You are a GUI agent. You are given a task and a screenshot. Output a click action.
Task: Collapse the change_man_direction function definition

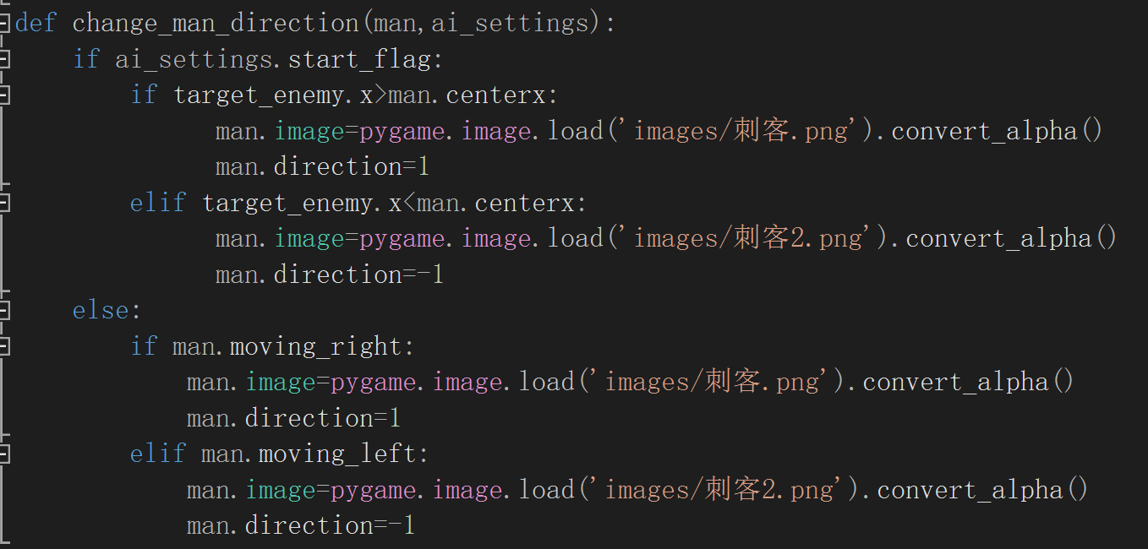point(4,24)
